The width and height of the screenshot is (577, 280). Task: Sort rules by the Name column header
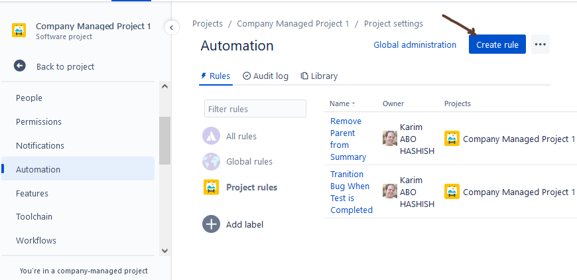342,104
